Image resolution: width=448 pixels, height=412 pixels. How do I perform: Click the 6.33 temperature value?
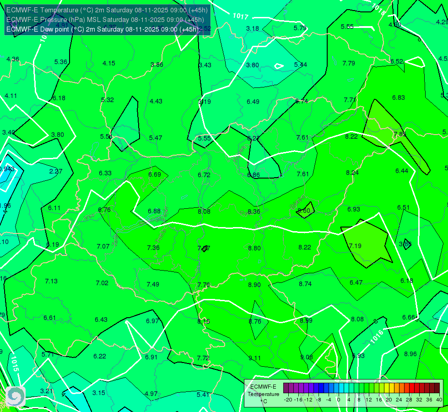pos(105,173)
